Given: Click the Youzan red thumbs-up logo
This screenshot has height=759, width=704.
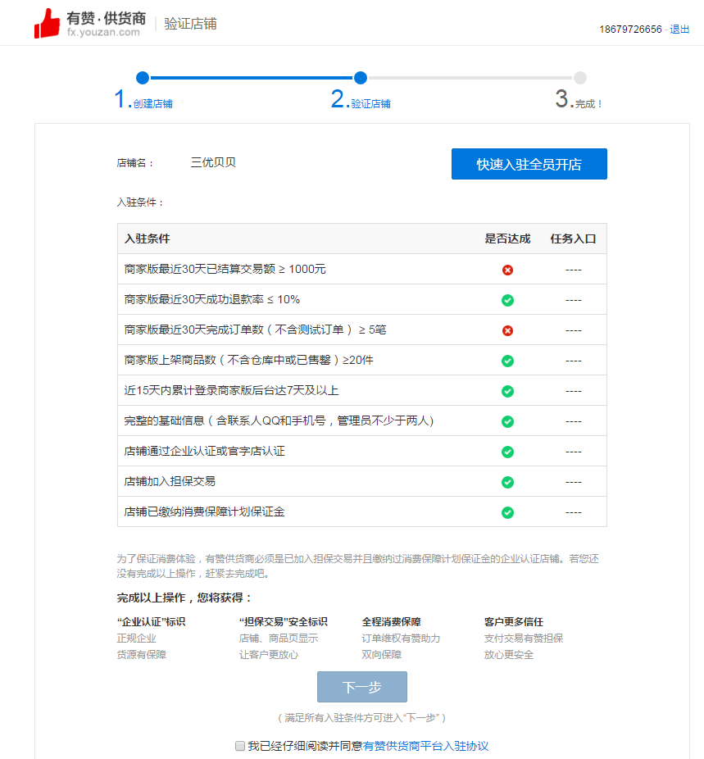Looking at the screenshot, I should tap(47, 24).
